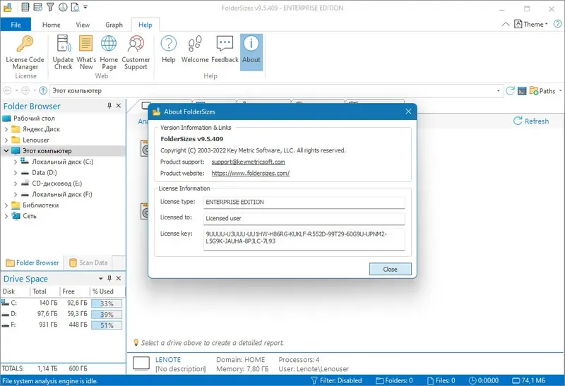Close the About FolderSizes dialog with Close button

391,269
